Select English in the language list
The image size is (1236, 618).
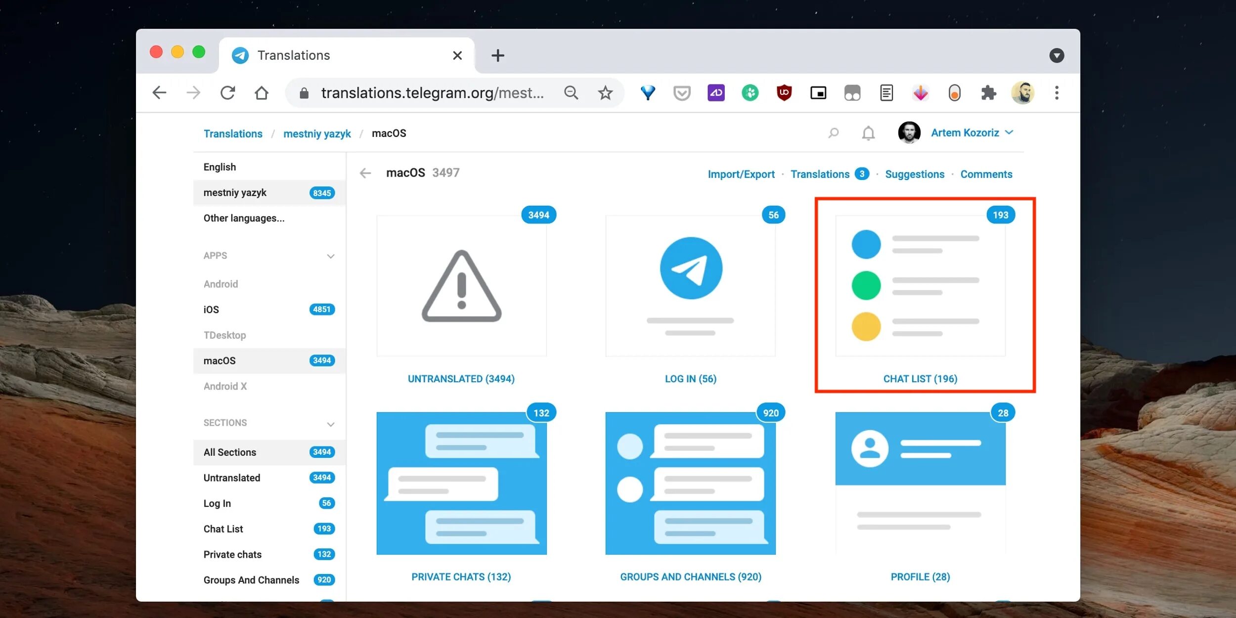pyautogui.click(x=269, y=167)
